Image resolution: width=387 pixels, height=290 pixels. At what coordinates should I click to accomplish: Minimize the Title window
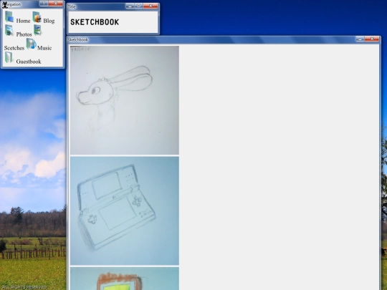coord(130,6)
